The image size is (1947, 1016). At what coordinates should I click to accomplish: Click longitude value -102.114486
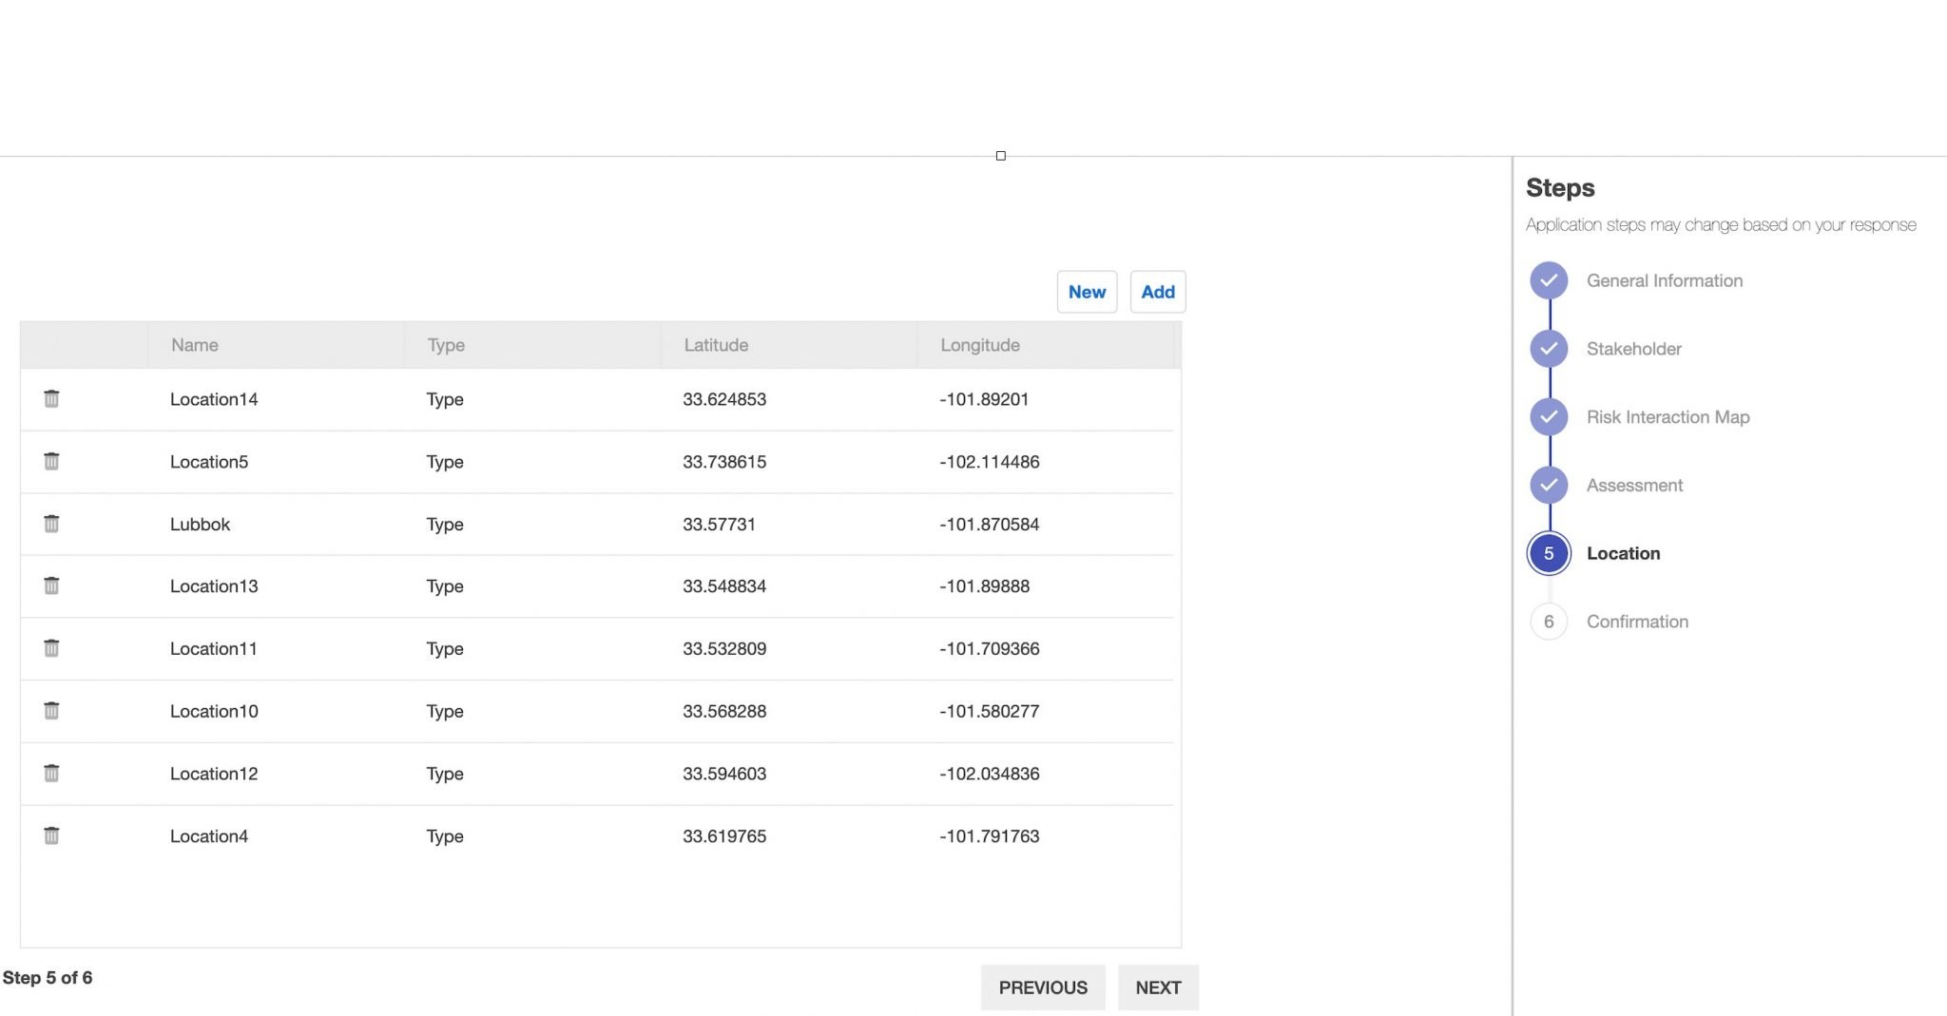pyautogui.click(x=990, y=462)
